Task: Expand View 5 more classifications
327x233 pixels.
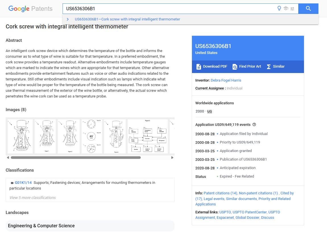Action: (x=32, y=197)
